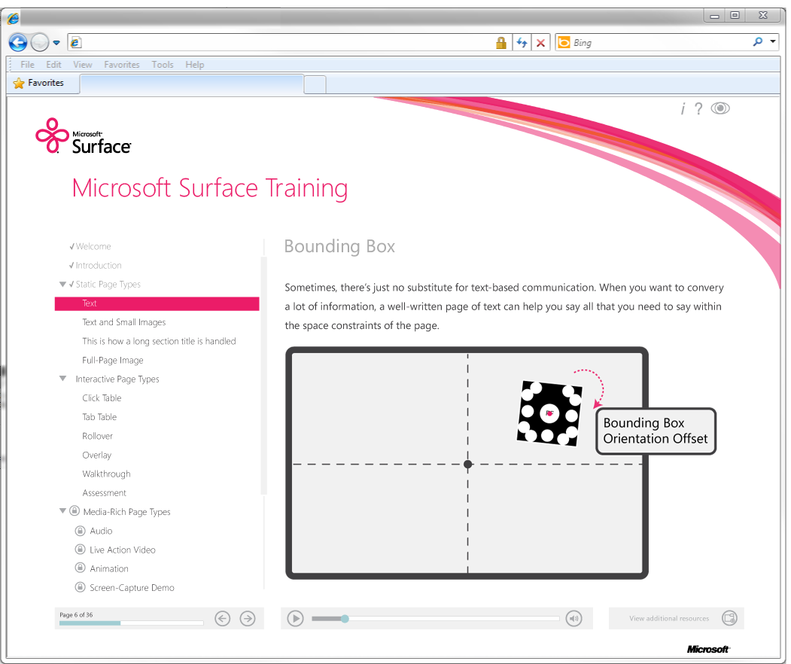The width and height of the screenshot is (791, 664).
Task: Open the Walkthrough page
Action: pyautogui.click(x=106, y=474)
